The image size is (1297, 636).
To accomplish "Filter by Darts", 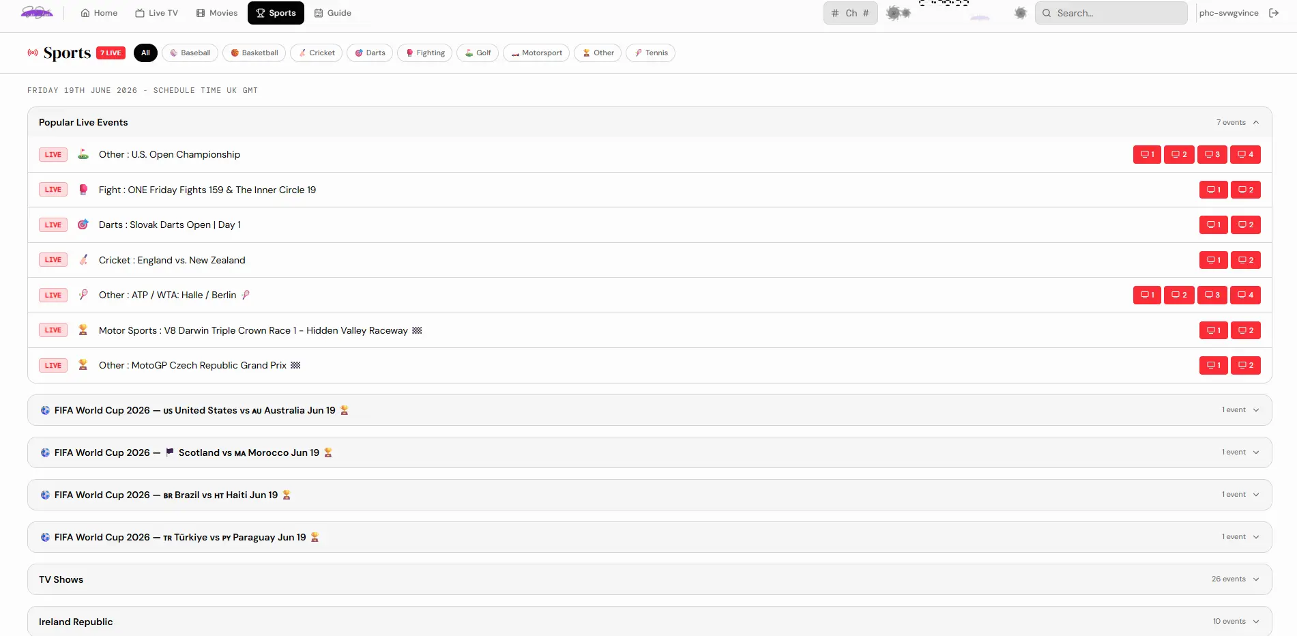I will click(370, 53).
